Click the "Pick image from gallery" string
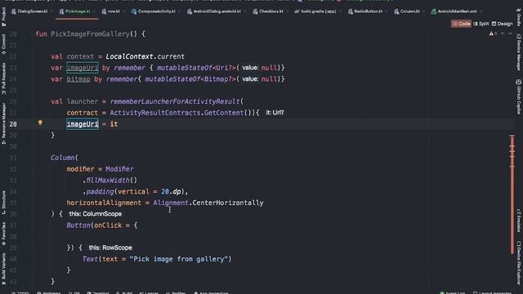The image size is (523, 294). point(178,259)
